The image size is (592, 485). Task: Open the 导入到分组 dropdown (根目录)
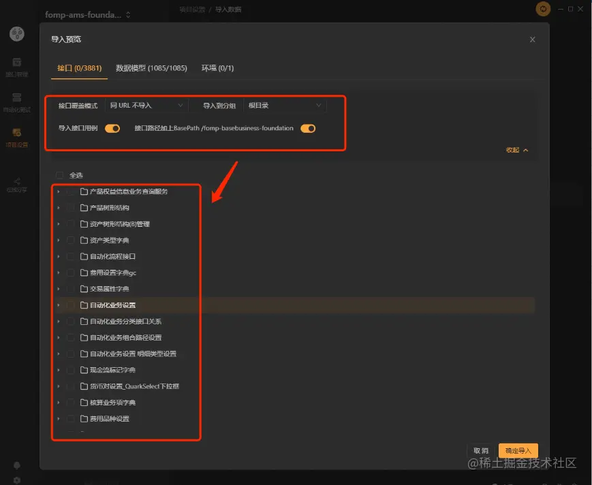(x=285, y=106)
